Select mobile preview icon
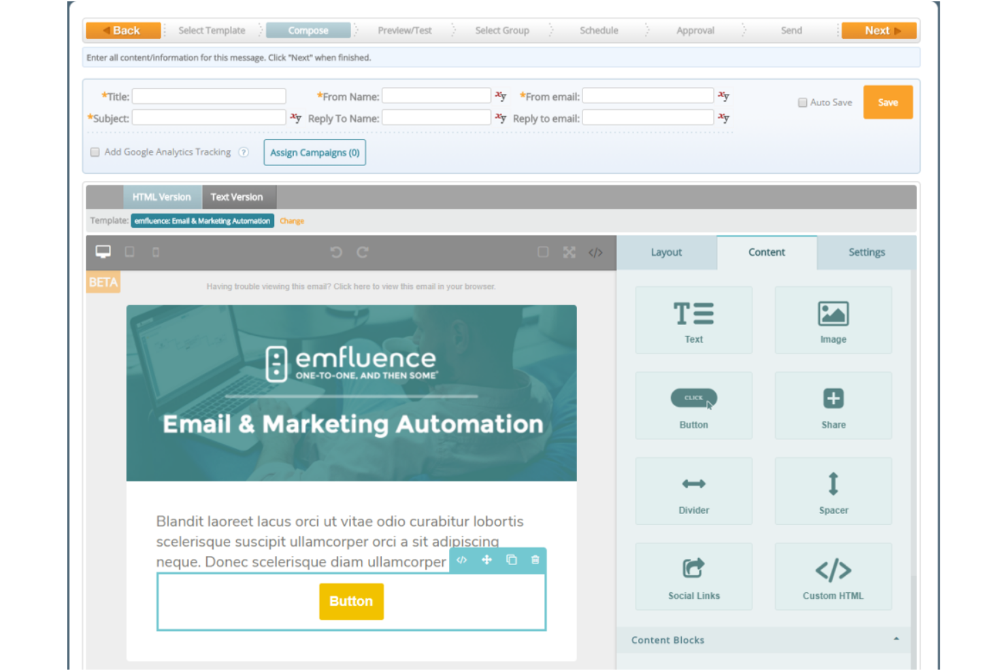 tap(156, 252)
